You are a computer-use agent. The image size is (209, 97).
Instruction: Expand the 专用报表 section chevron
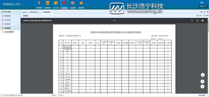click(x=19, y=24)
